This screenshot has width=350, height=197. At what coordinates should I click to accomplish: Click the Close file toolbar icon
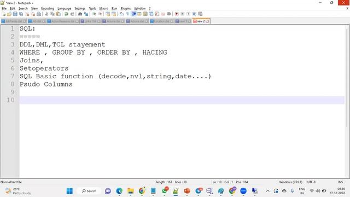[27, 14]
